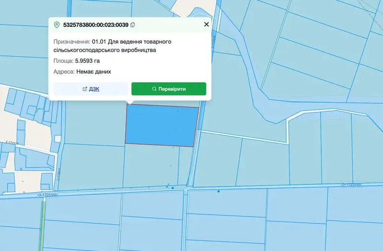Copy the cadastral number with the copy icon
This screenshot has width=383, height=251.
click(133, 25)
